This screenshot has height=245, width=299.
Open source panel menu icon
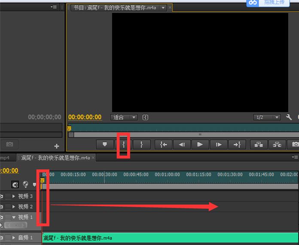pyautogui.click(x=54, y=7)
